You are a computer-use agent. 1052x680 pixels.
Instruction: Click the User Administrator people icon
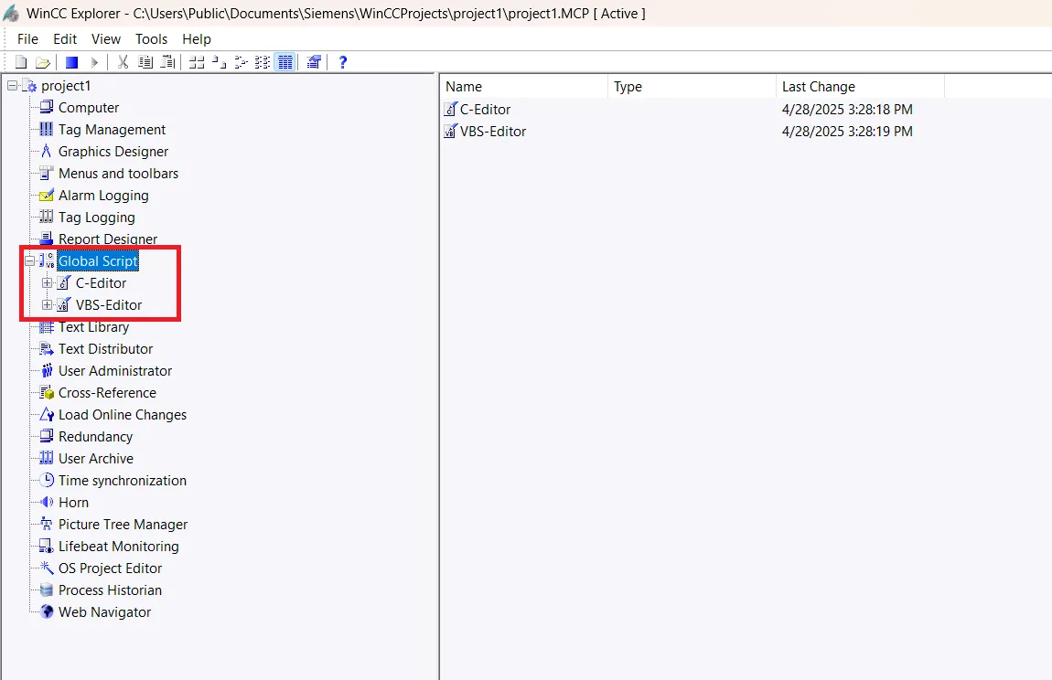click(47, 371)
